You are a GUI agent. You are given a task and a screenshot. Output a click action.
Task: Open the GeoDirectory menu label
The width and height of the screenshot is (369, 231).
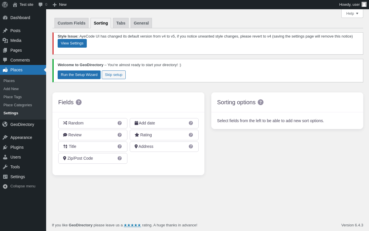click(x=22, y=124)
